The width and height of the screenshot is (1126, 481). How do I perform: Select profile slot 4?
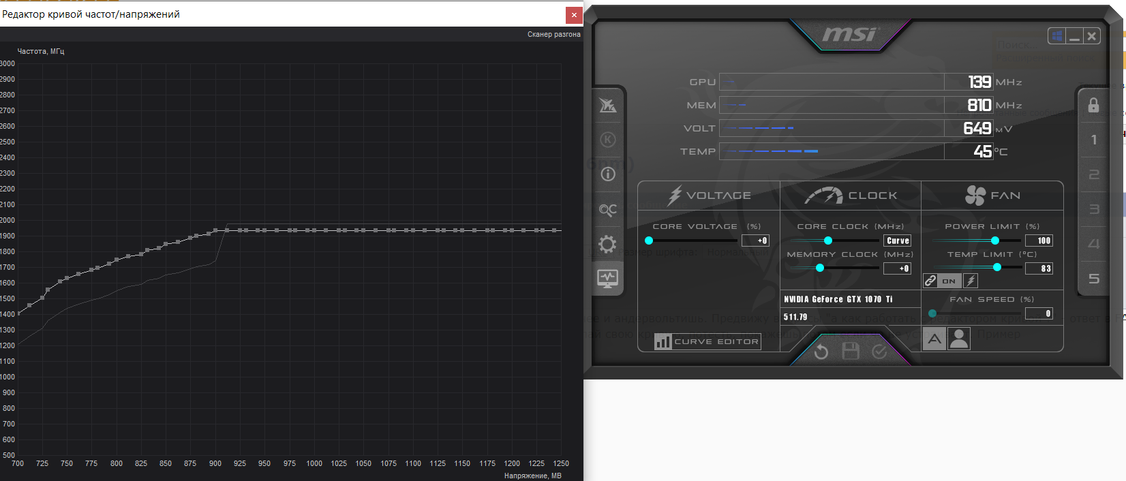1094,244
